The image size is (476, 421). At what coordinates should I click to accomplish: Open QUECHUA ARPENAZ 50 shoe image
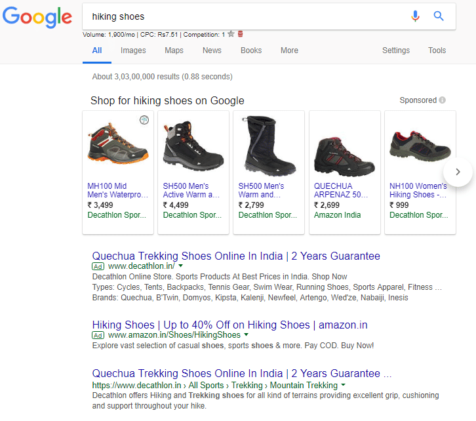click(x=345, y=157)
